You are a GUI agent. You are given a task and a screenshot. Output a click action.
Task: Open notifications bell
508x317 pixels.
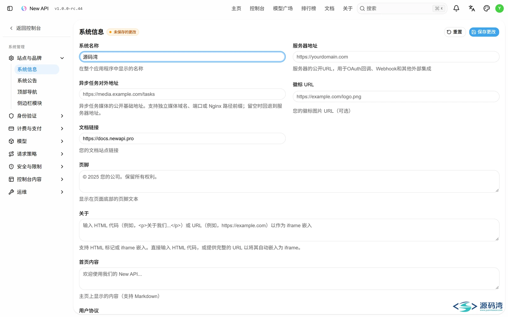(x=456, y=9)
